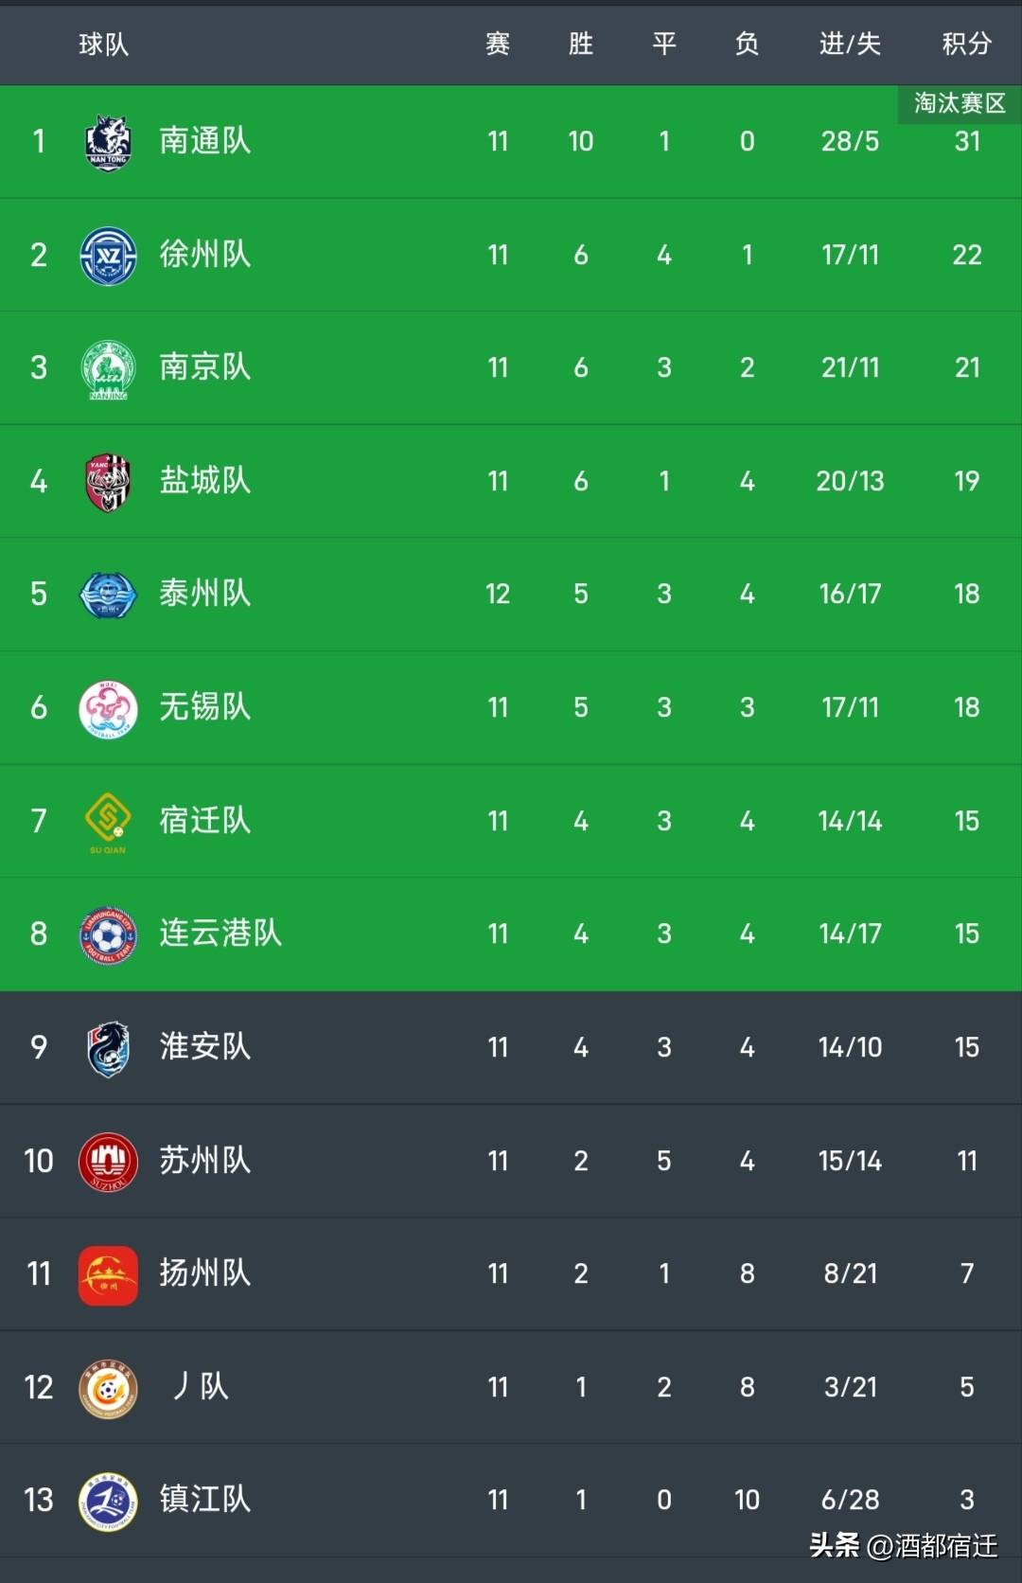Tap the 泰州队 blue badge icon
Screen dimensions: 1022x1583
(108, 595)
